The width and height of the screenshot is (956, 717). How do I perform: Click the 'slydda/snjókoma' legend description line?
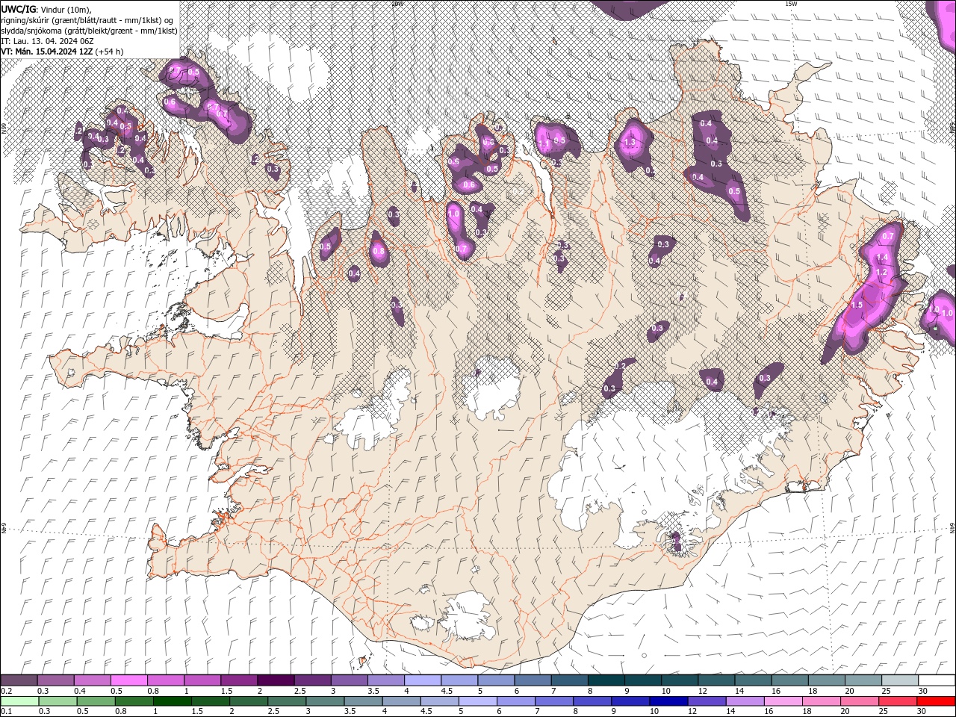coord(89,31)
